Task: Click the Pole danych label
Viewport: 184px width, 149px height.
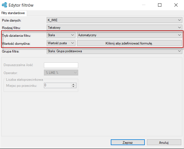Action: 12,20
